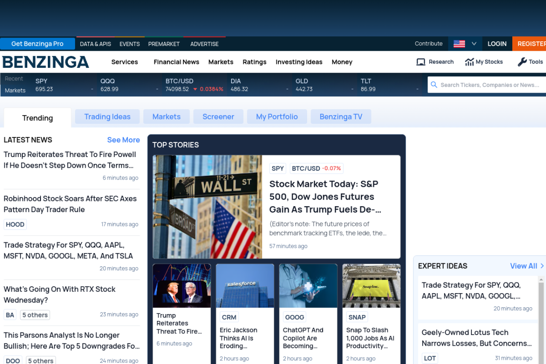Click See More in Latest News

tap(123, 140)
